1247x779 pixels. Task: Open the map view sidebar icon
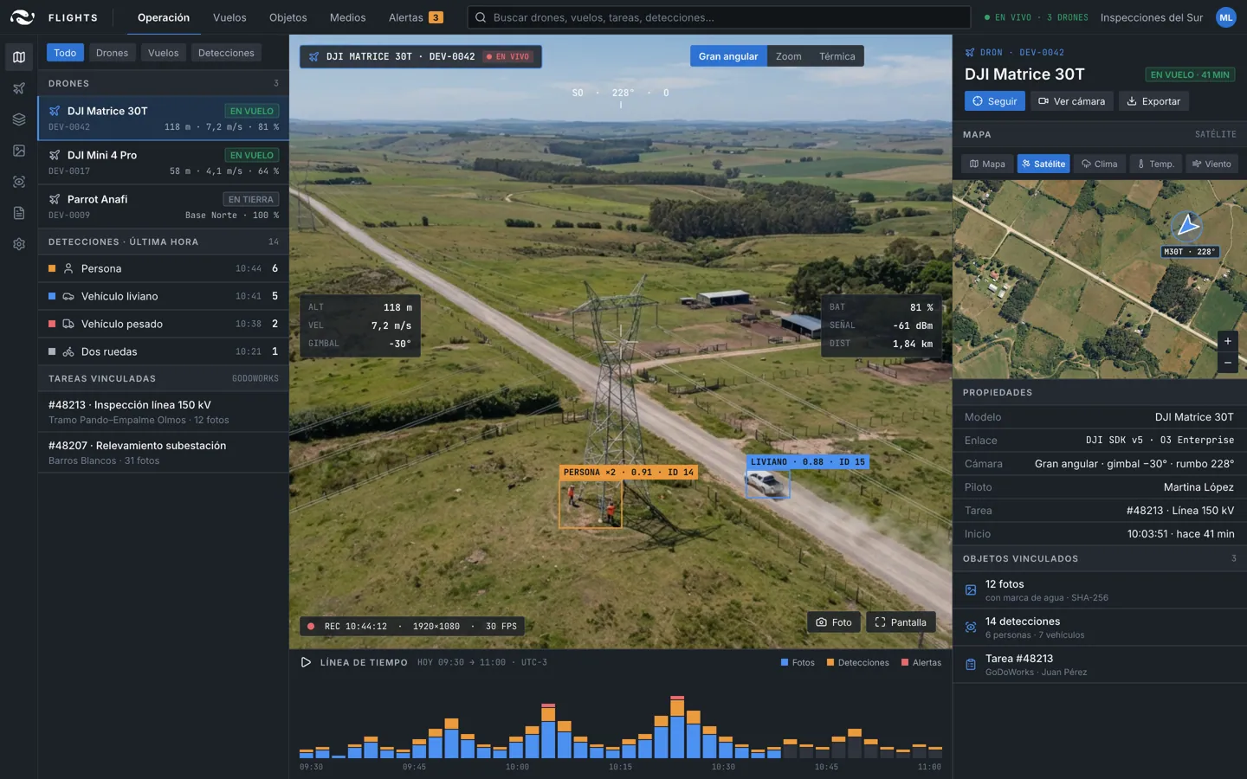[19, 57]
